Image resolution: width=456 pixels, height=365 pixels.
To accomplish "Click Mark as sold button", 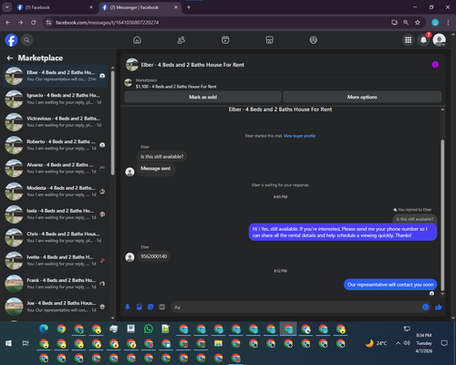I will (202, 97).
